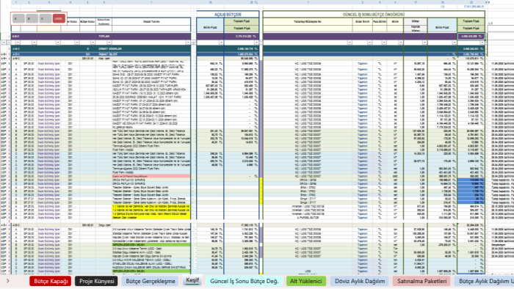Select the first green GERÇEKLEŞENDEN GELEN cell

pyautogui.click(x=151, y=245)
